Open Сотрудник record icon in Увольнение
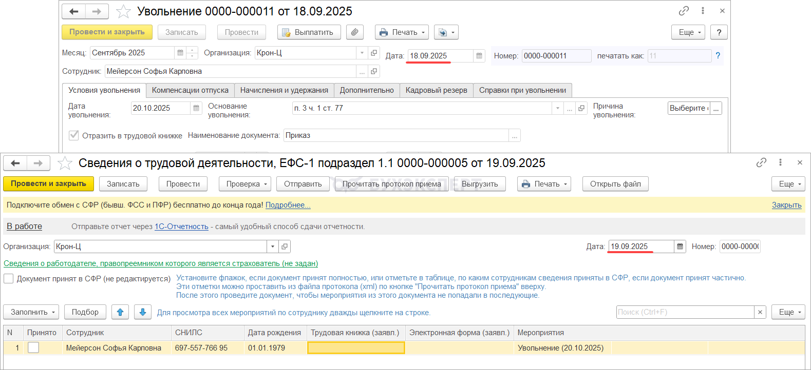Screen dimensions: 811x370 click(x=374, y=71)
